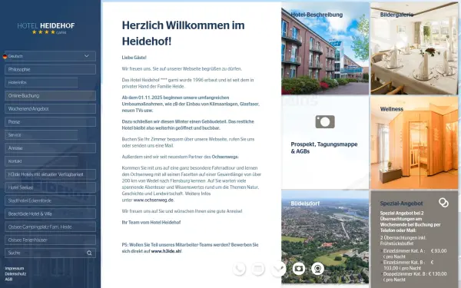Image resolution: width=461 pixels, height=288 pixels.
Task: Open Wellness sauna tile
Action: tap(414, 143)
